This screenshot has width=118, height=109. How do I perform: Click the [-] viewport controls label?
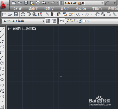[10, 29]
